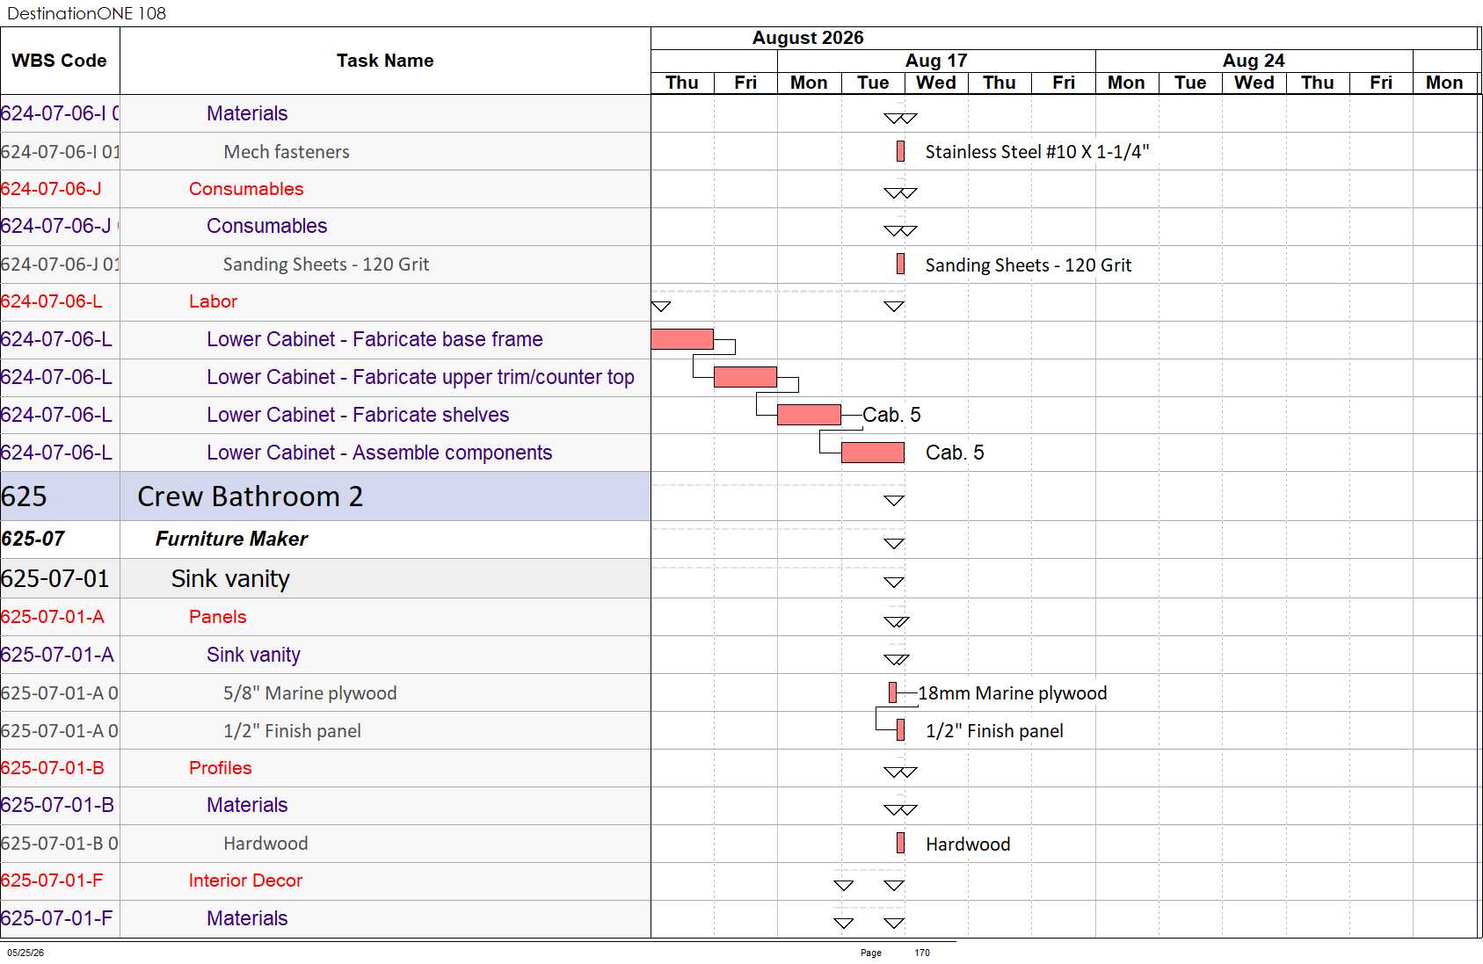The height and width of the screenshot is (964, 1483).
Task: Click the 5/8" Marine plywood milestone bar
Action: point(893,692)
